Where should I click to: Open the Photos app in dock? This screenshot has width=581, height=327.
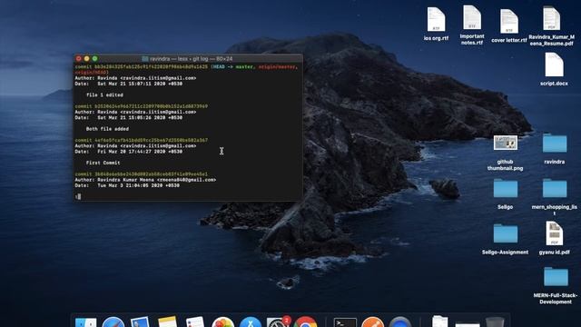tap(222, 322)
